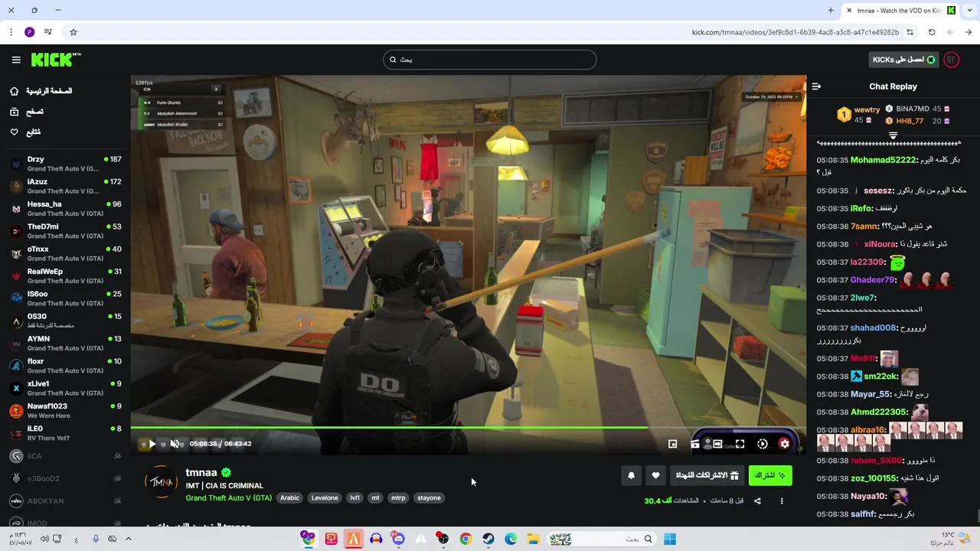Viewport: 980px width, 551px height.
Task: Select floxr in followed channels
Action: tap(66, 366)
